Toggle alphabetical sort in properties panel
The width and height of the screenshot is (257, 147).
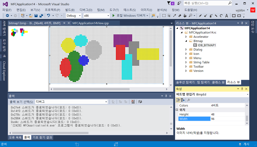[183, 100]
